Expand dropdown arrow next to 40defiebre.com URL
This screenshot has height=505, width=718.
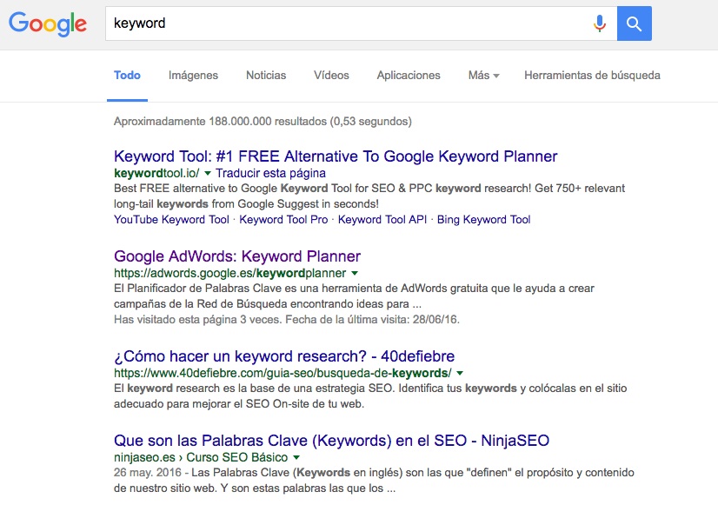pos(460,373)
